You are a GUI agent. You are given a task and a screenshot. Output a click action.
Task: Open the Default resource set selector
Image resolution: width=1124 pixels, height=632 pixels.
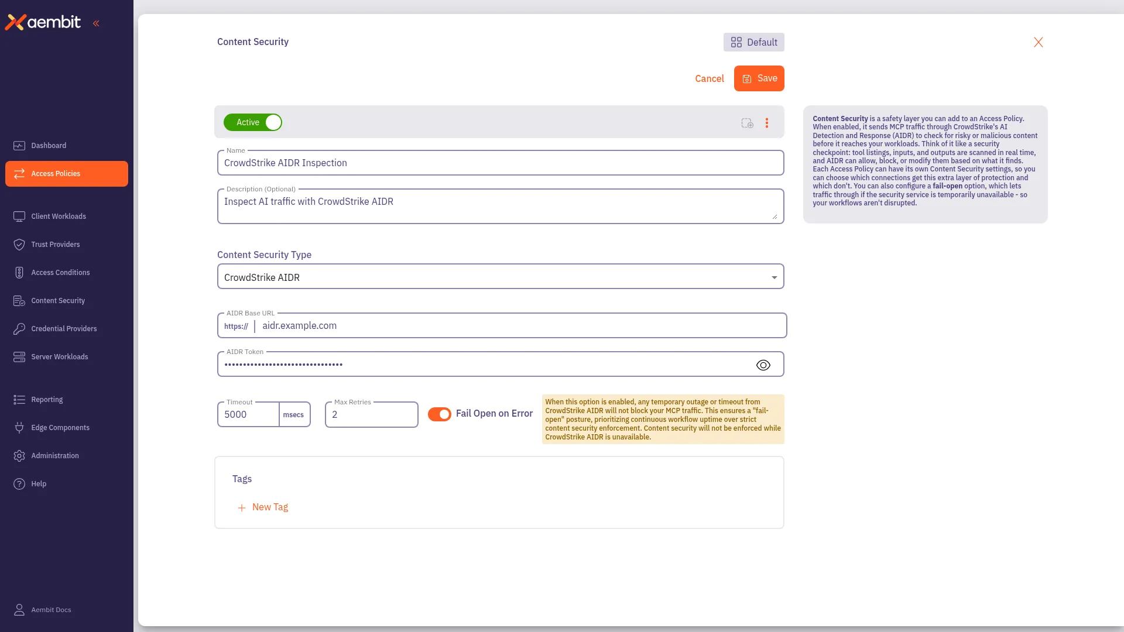(754, 42)
